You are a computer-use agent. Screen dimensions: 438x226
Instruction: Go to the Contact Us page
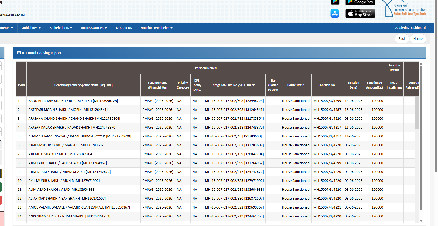click(124, 28)
